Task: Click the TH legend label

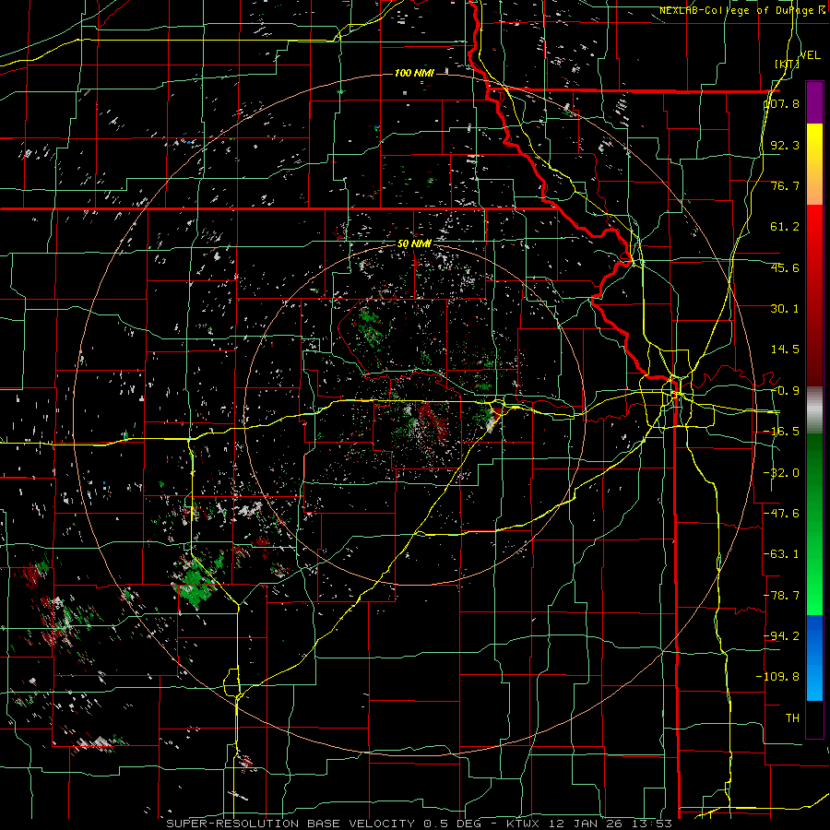Action: pyautogui.click(x=792, y=717)
